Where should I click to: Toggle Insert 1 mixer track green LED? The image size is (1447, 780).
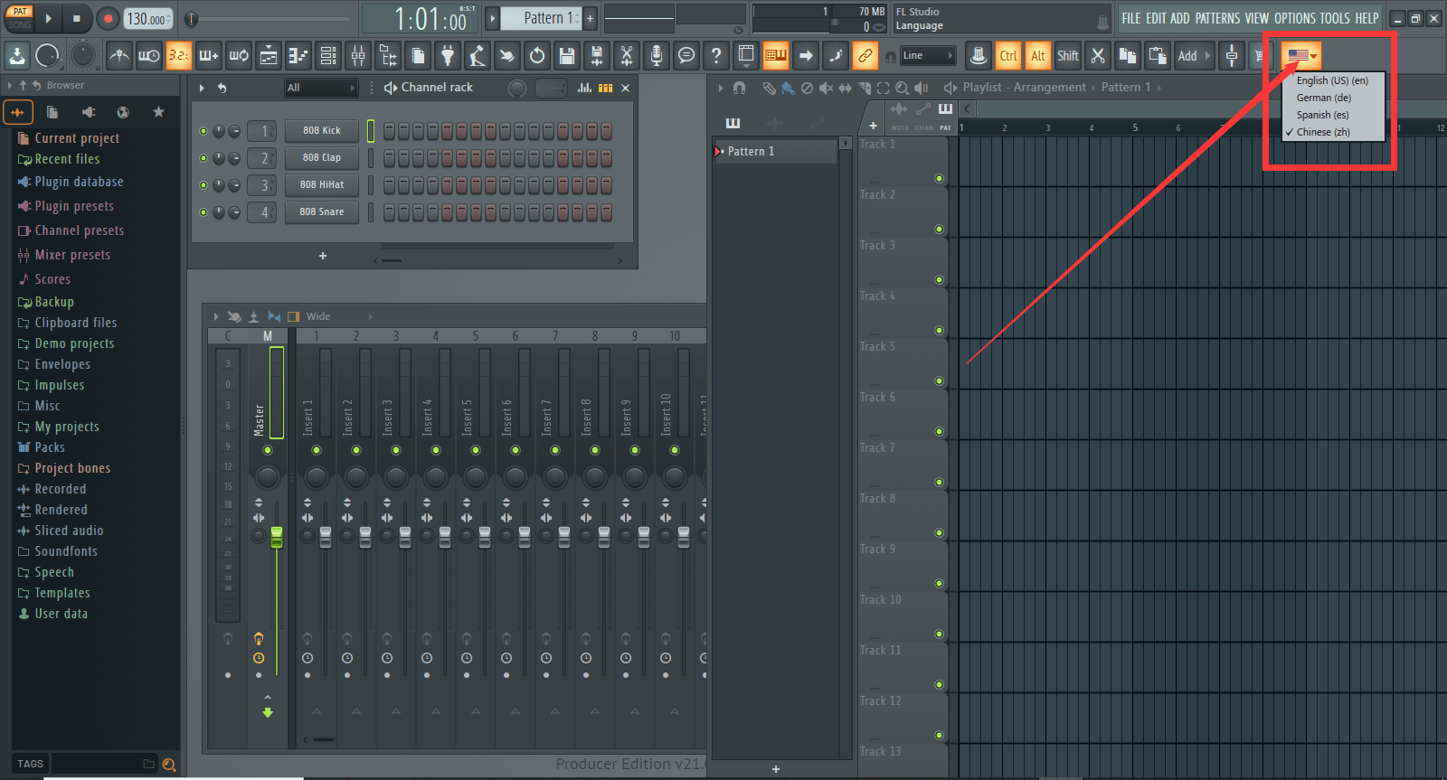[x=317, y=450]
